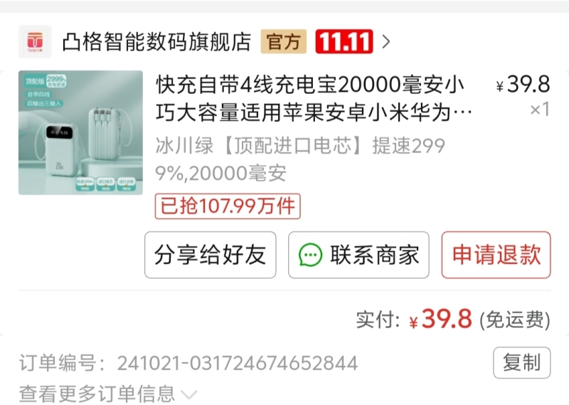Copy order number with 复制 button
This screenshot has height=405, width=569.
pos(522,362)
